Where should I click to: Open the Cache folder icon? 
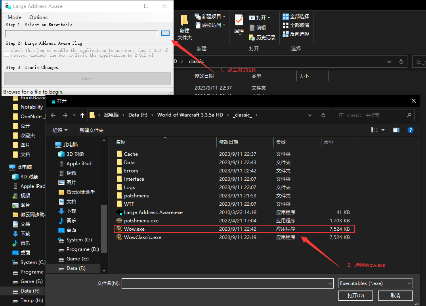[x=119, y=154]
